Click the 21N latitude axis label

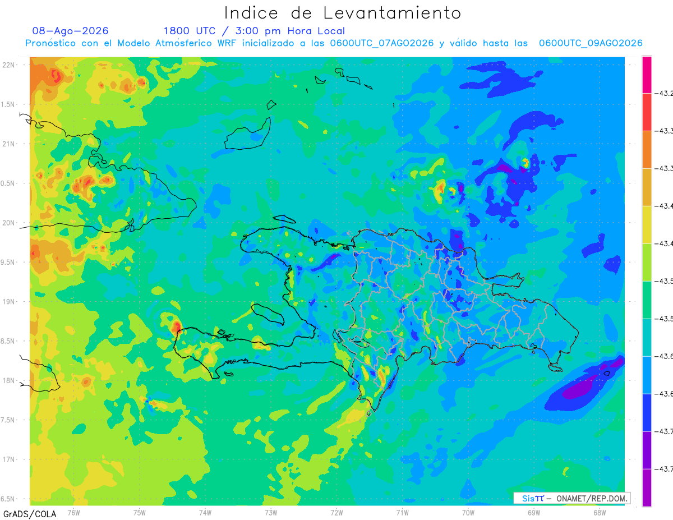pos(10,144)
